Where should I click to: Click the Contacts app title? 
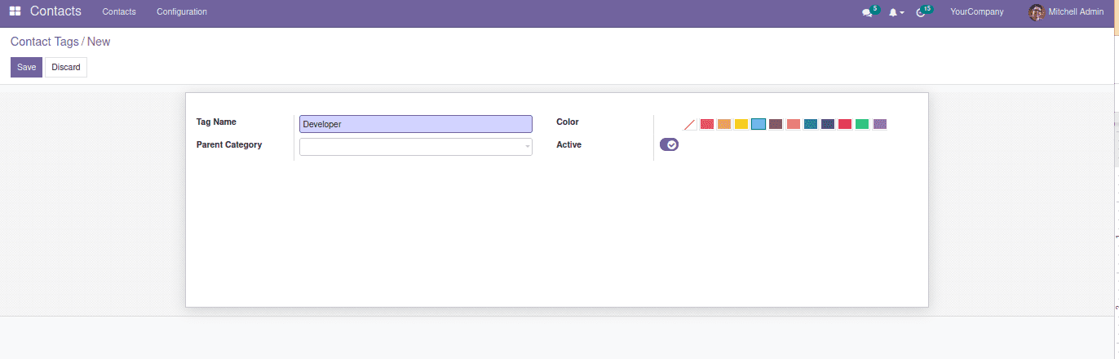(x=55, y=11)
